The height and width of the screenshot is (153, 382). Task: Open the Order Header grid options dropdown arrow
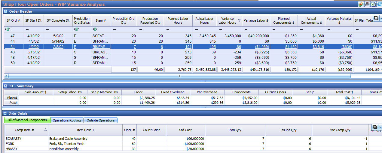[x=381, y=18]
